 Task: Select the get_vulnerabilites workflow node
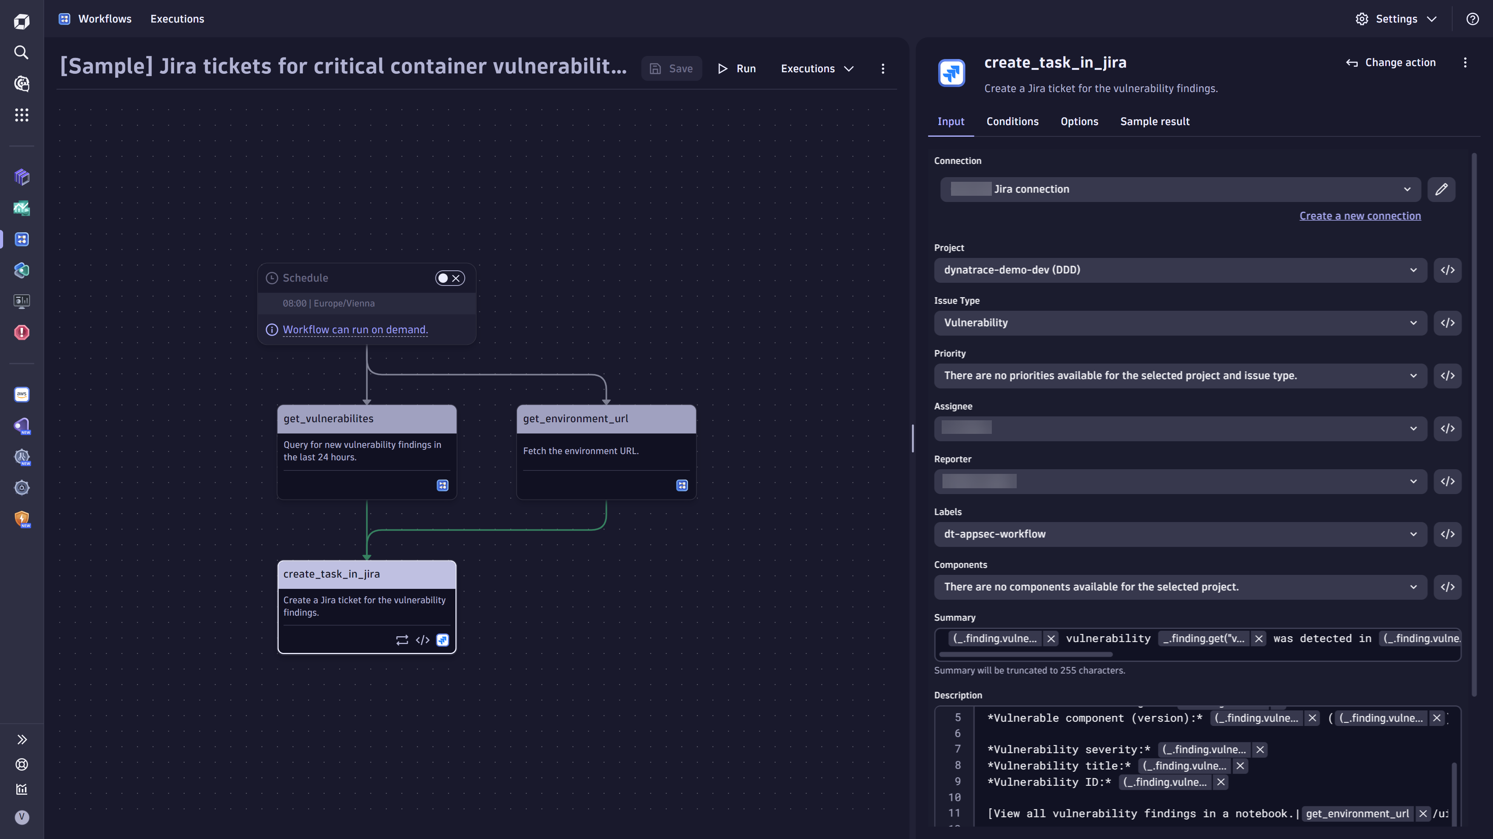367,452
